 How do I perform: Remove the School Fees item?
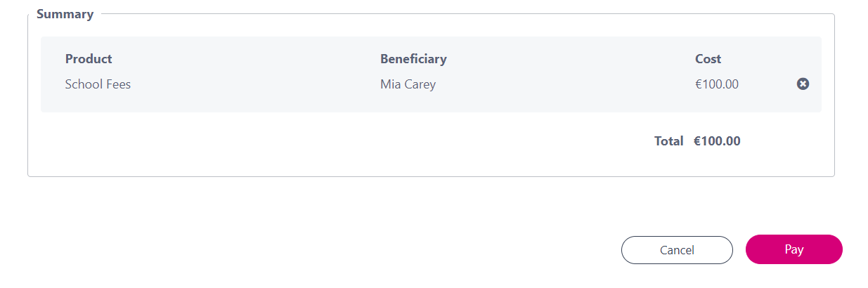coord(803,84)
